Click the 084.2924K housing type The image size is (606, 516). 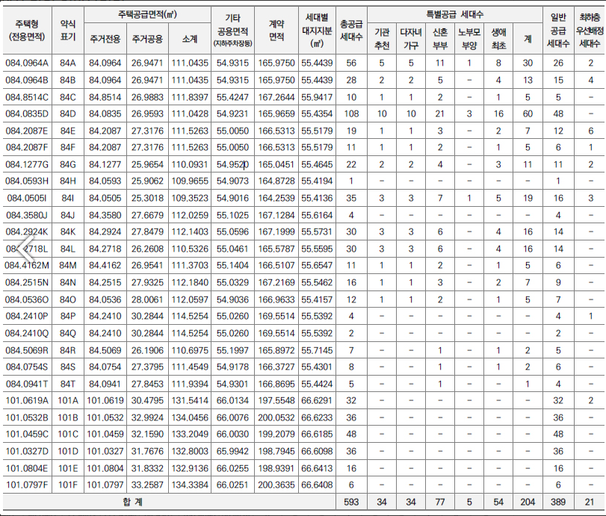(x=27, y=231)
